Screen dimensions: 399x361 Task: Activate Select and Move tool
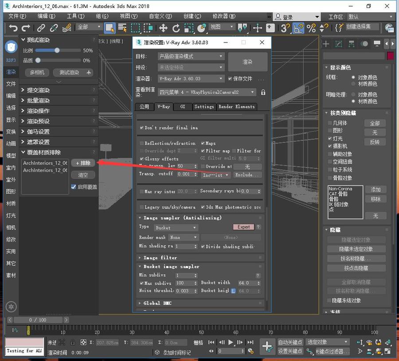(163, 28)
